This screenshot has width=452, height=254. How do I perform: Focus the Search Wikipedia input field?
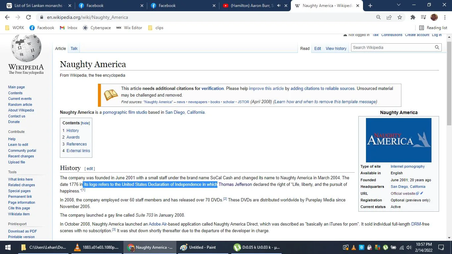point(392,48)
